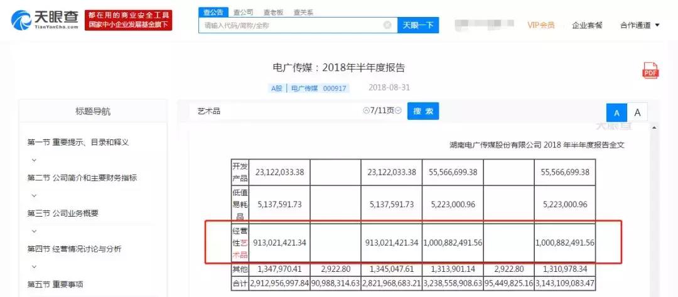
Task: Click the 开发产品 row label
Action: [x=240, y=172]
